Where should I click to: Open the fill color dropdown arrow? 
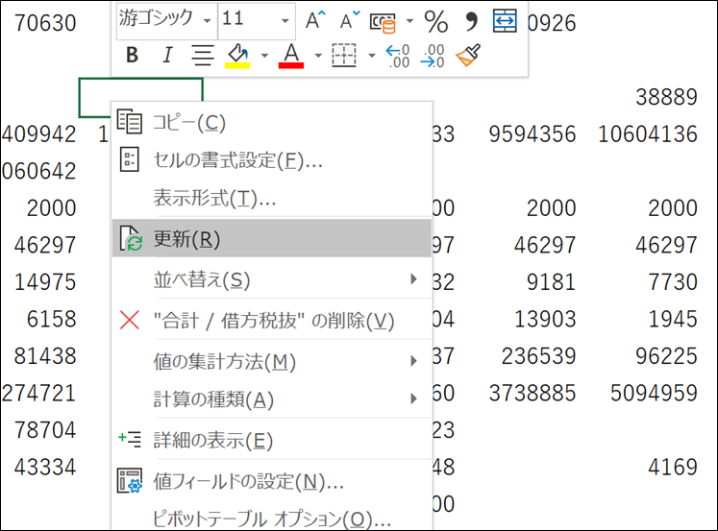pos(264,56)
